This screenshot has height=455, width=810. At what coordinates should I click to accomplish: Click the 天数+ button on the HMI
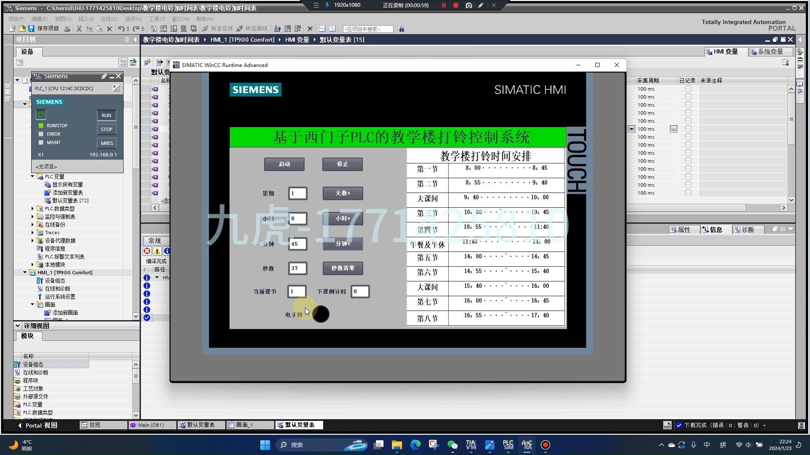coord(343,193)
